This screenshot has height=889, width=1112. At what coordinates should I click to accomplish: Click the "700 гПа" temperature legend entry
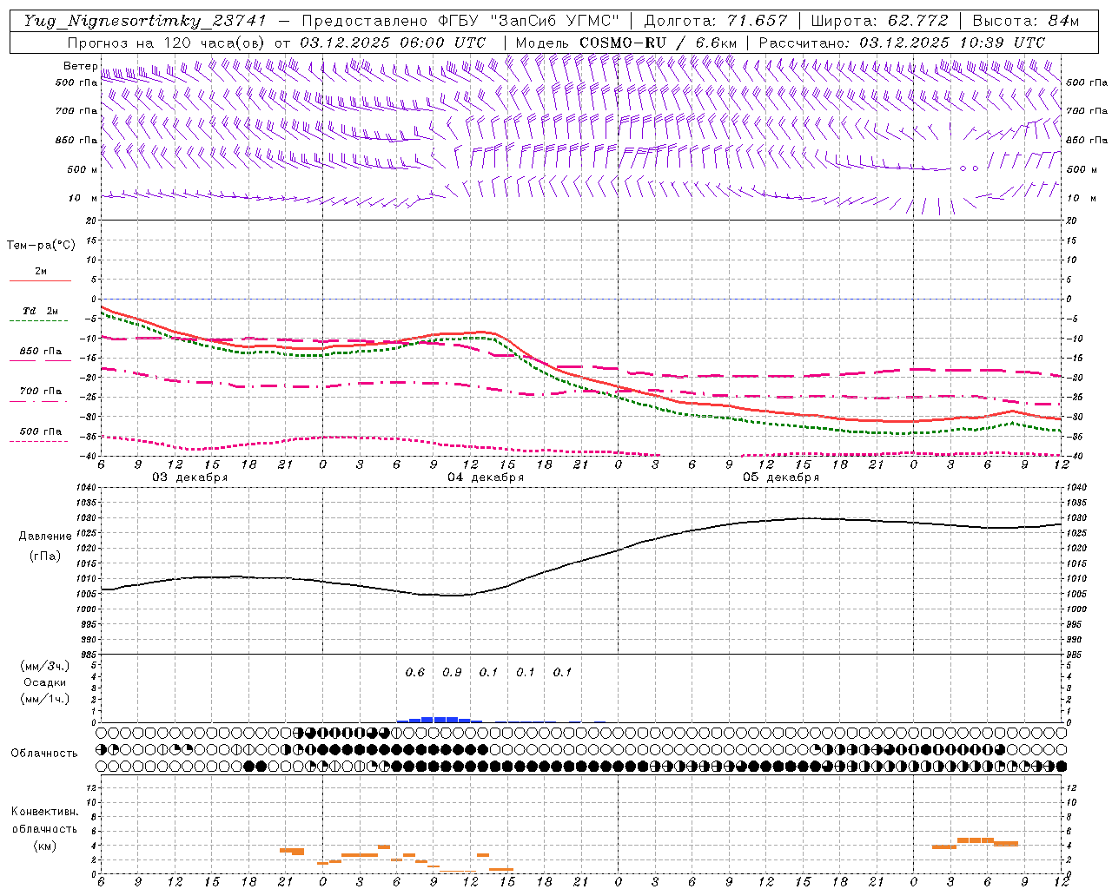41,392
